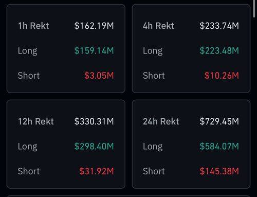Image resolution: width=257 pixels, height=197 pixels.
Task: Select the 12h Rekt total $330.31M
Action: (x=94, y=121)
